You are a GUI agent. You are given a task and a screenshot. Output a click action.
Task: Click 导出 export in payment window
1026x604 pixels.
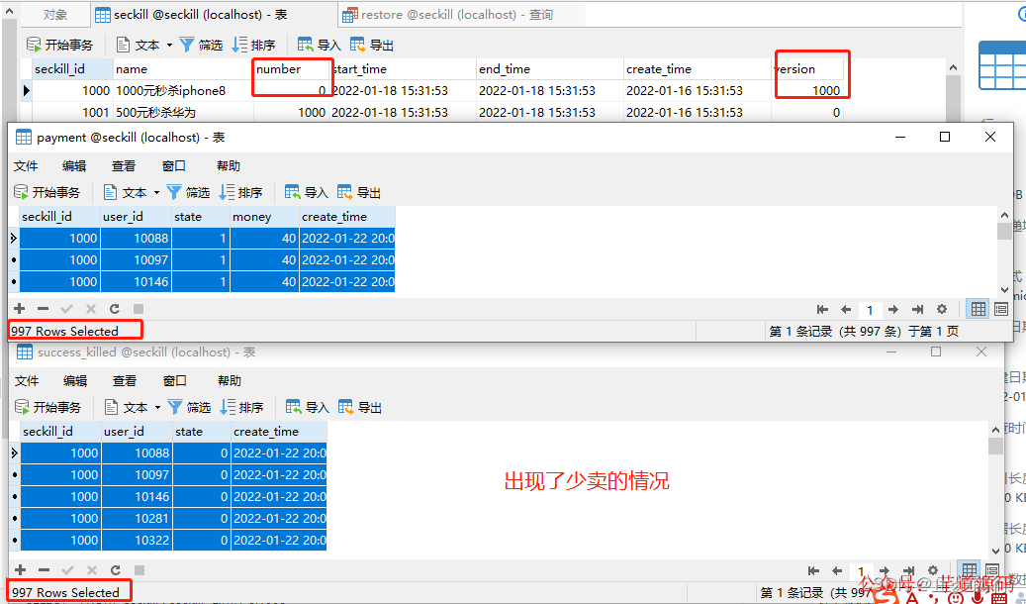pyautogui.click(x=358, y=192)
